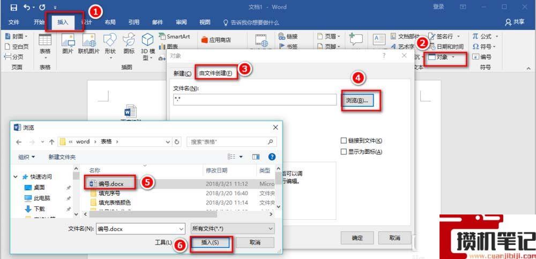The width and height of the screenshot is (536, 259).
Task: Open help in the Browse dialog
Action: click(272, 157)
